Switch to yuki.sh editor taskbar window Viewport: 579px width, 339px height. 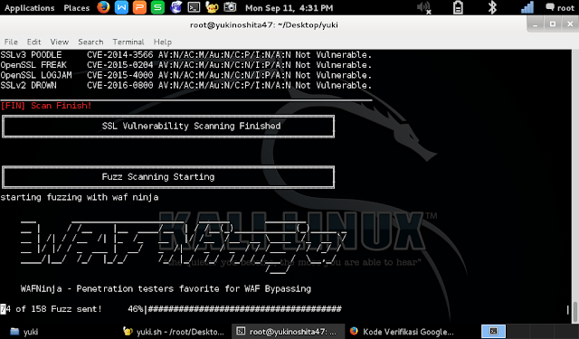click(x=174, y=331)
